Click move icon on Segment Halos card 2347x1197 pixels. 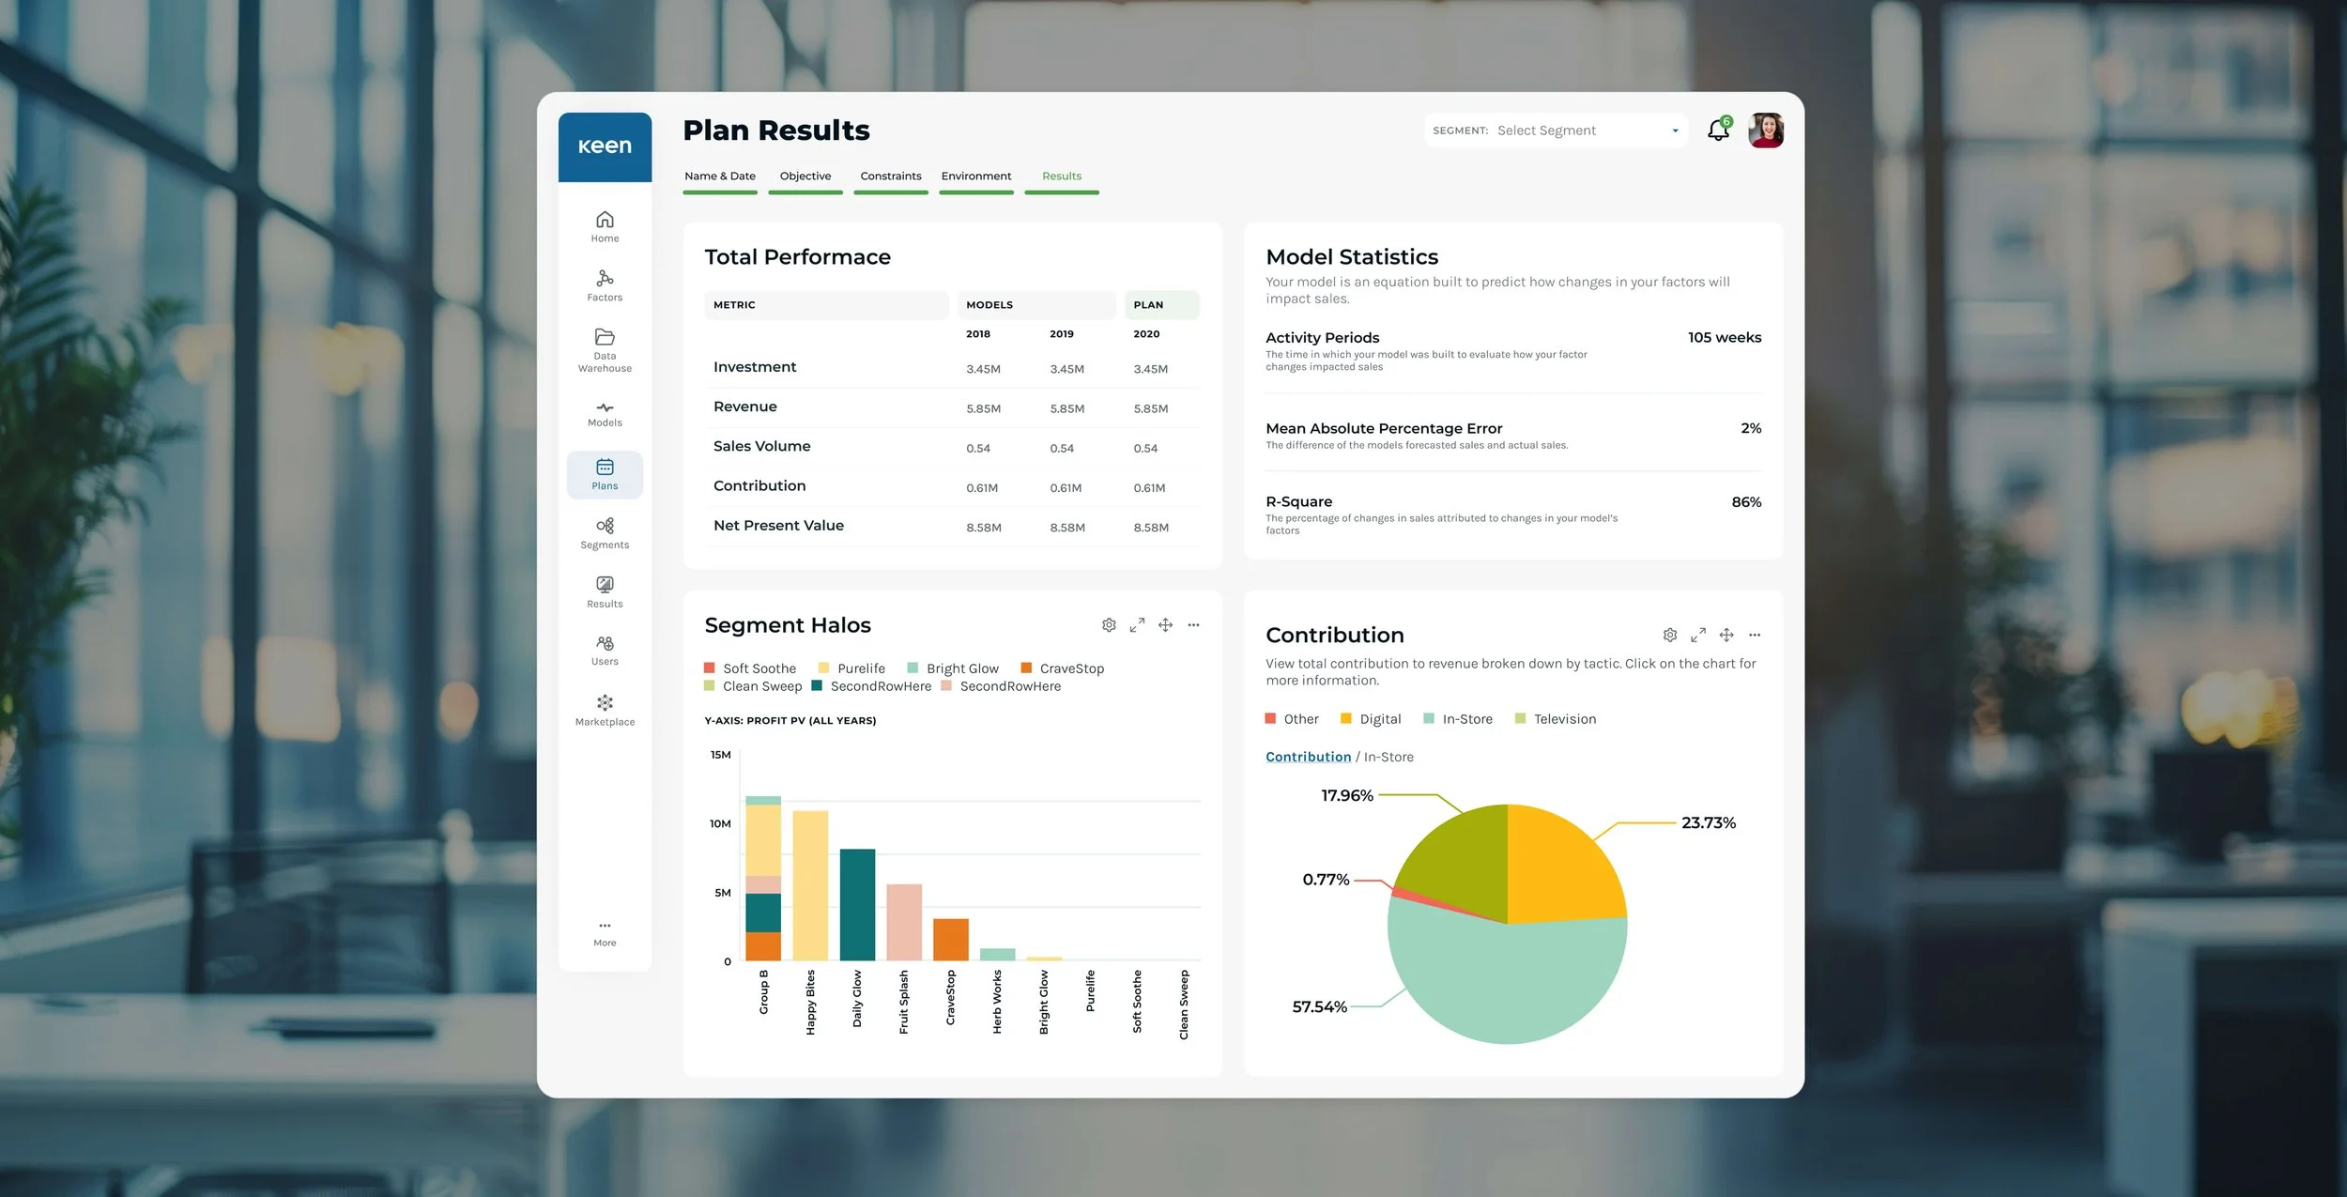point(1165,625)
